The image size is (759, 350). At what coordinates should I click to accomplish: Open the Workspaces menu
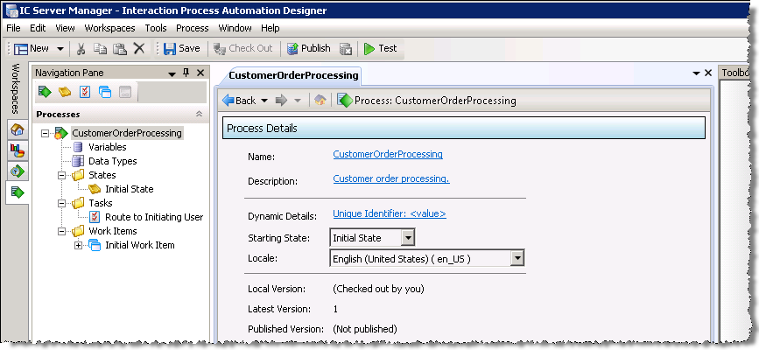[x=109, y=28]
